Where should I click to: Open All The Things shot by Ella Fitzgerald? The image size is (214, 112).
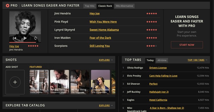(80, 82)
